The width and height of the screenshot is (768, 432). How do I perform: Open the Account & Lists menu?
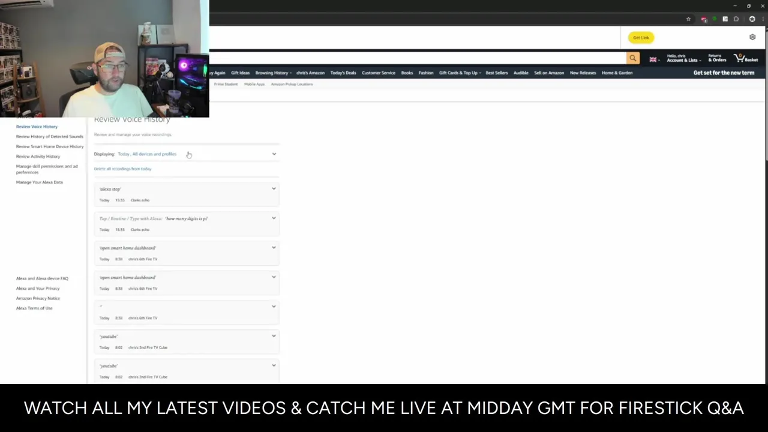pyautogui.click(x=683, y=58)
